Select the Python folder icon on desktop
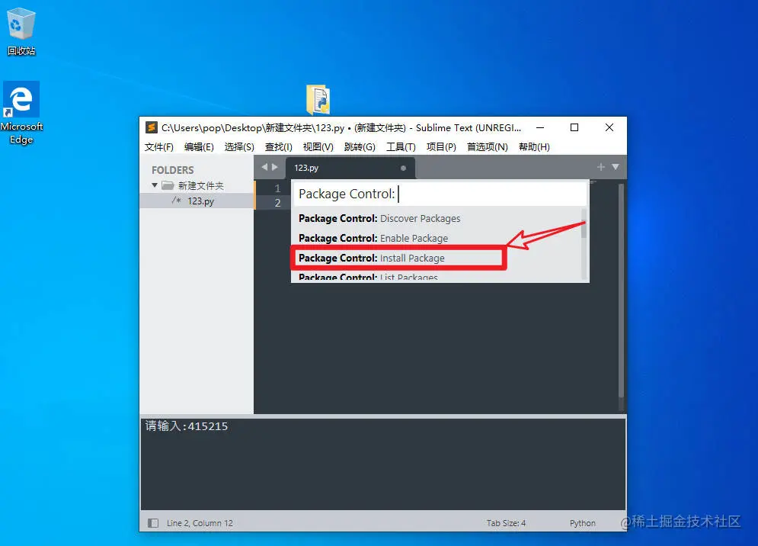 (x=318, y=99)
